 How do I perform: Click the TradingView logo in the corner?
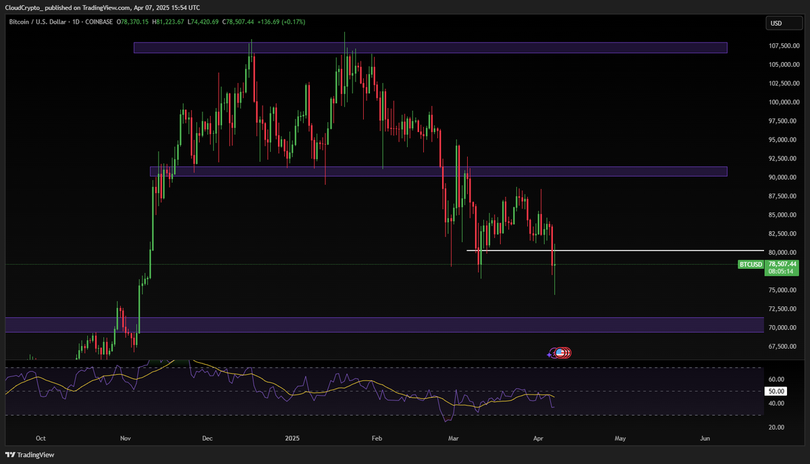[30, 455]
